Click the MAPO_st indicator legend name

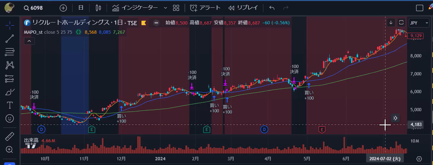(33, 32)
